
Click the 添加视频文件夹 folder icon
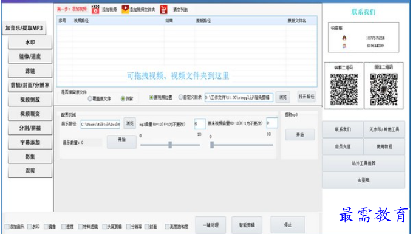(x=125, y=10)
